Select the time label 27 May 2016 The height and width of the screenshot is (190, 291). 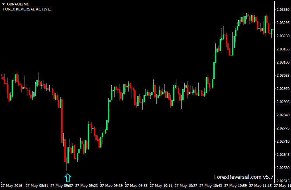(x=12, y=186)
